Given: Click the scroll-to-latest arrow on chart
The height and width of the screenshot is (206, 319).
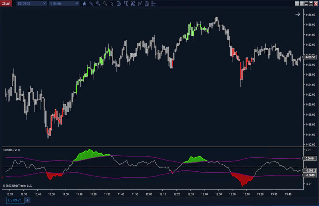Looking at the screenshot, I should [298, 14].
